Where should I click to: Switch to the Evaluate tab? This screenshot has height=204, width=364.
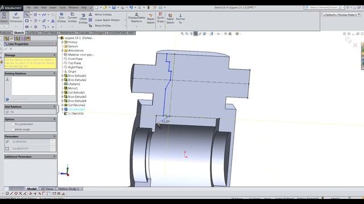click(x=84, y=33)
